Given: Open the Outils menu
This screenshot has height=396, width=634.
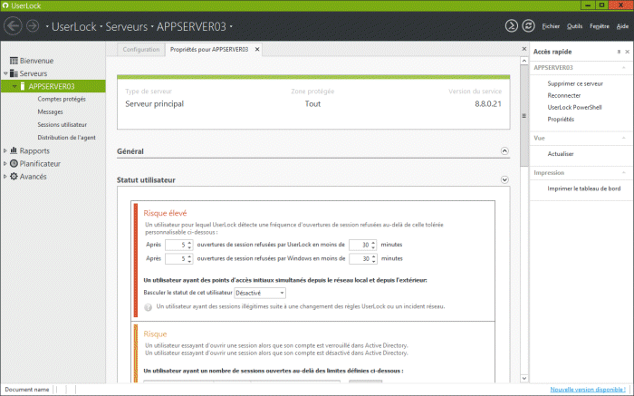Looking at the screenshot, I should 574,26.
